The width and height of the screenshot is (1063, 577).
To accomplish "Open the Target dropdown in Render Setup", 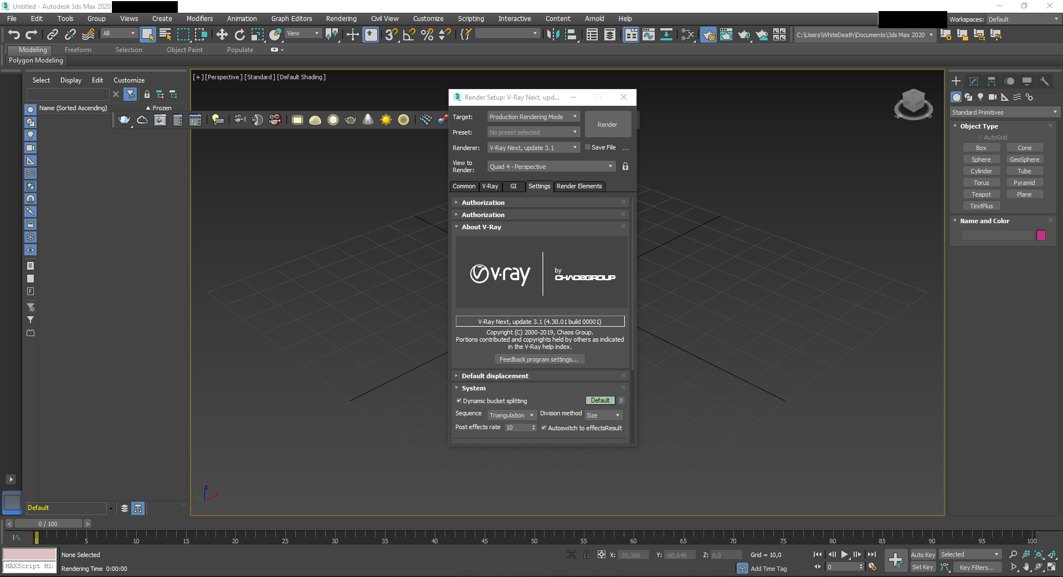I will tap(533, 117).
